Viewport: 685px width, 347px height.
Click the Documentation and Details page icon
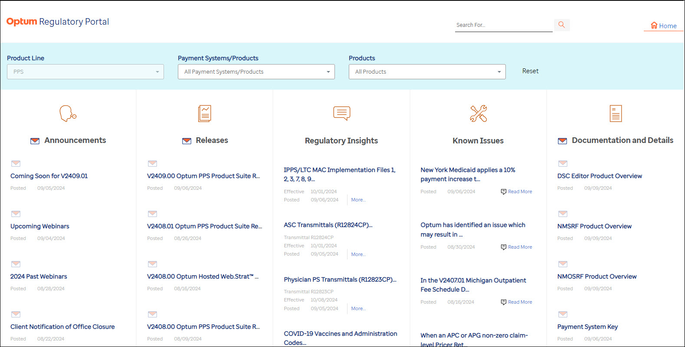616,114
